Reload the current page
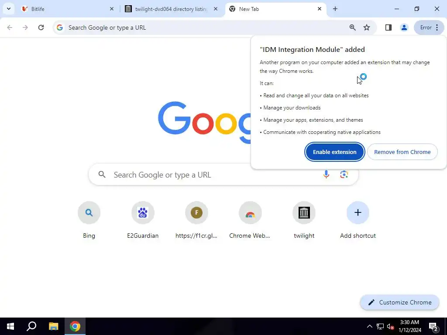Screen dimensions: 447x335 click(41, 27)
